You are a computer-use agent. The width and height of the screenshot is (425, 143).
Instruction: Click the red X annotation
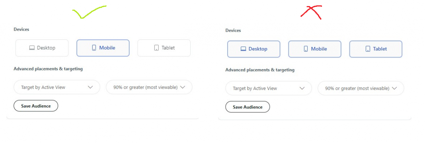pyautogui.click(x=312, y=12)
